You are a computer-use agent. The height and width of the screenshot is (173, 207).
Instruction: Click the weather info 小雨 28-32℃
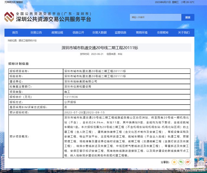coord(188,2)
